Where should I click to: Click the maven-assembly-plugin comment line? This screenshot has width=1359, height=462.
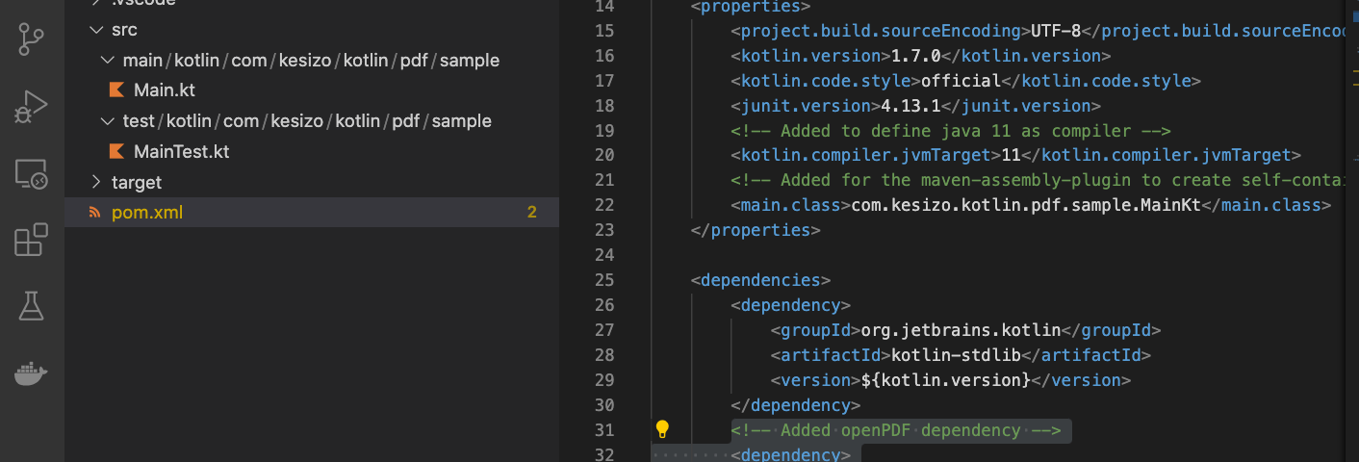coord(1038,180)
